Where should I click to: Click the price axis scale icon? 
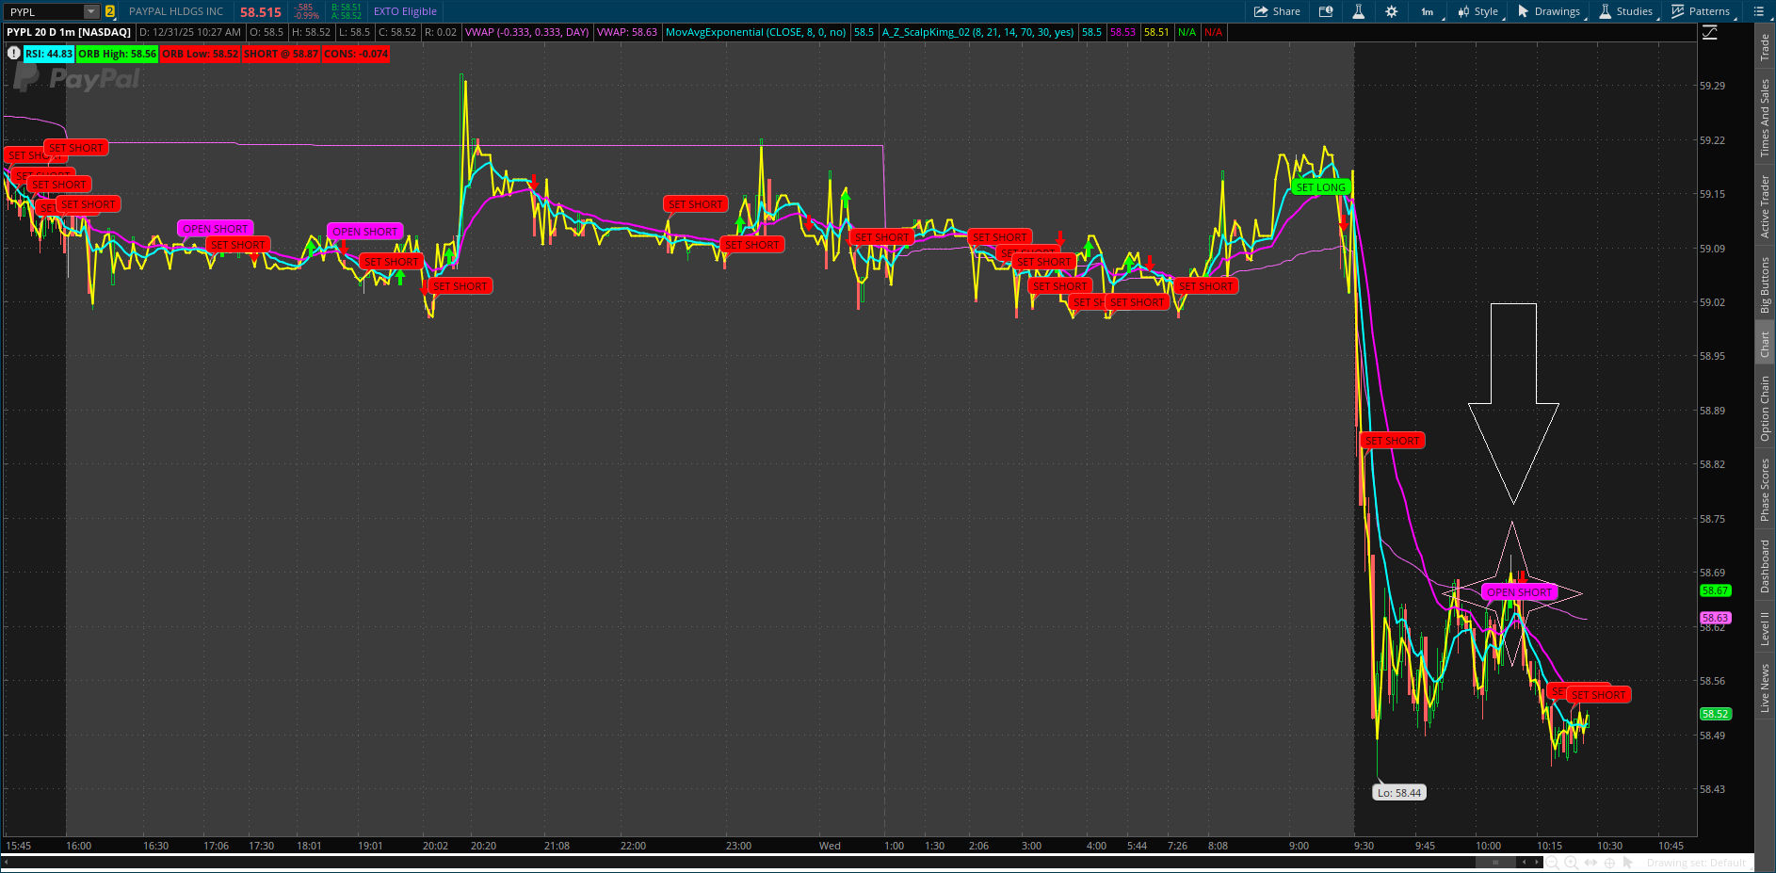(1710, 32)
